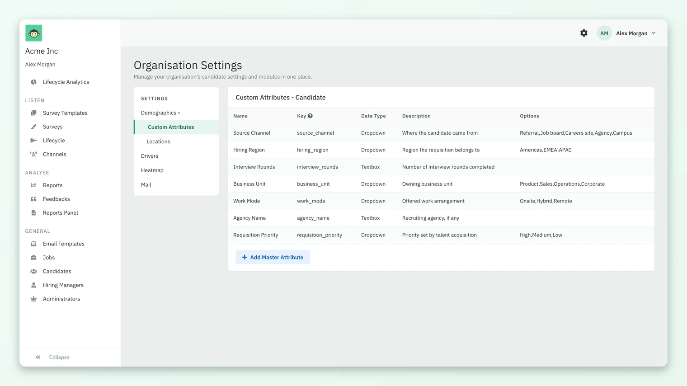
Task: Open the Feedbacks page
Action: coord(56,199)
